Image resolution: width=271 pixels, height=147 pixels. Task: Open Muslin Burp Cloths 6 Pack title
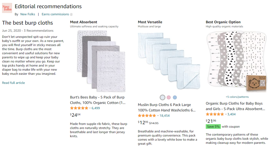[167, 107]
